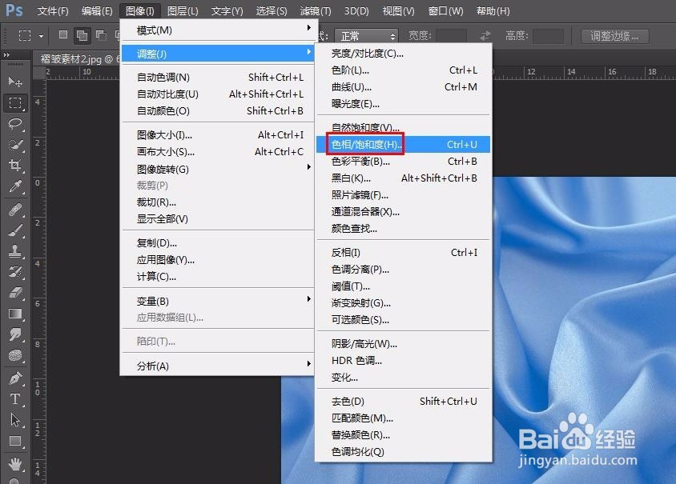Click inside the 宽度 input field

coord(451,35)
